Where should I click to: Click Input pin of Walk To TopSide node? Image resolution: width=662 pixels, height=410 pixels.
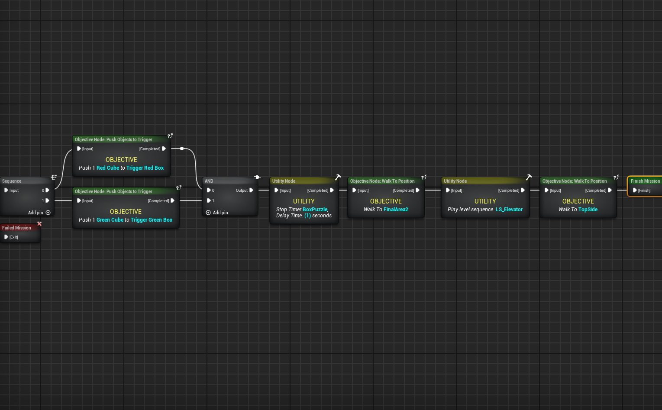tap(546, 190)
